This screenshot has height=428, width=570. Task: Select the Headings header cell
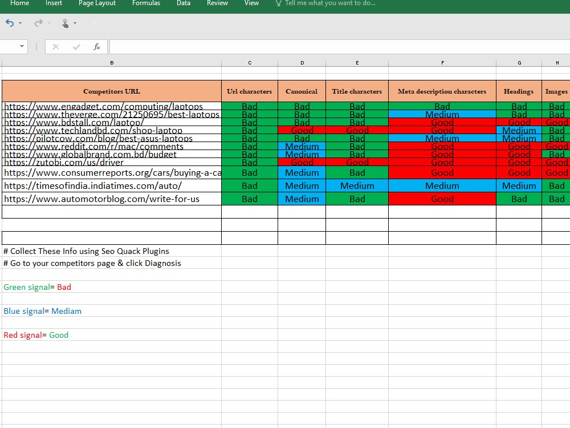(x=519, y=91)
